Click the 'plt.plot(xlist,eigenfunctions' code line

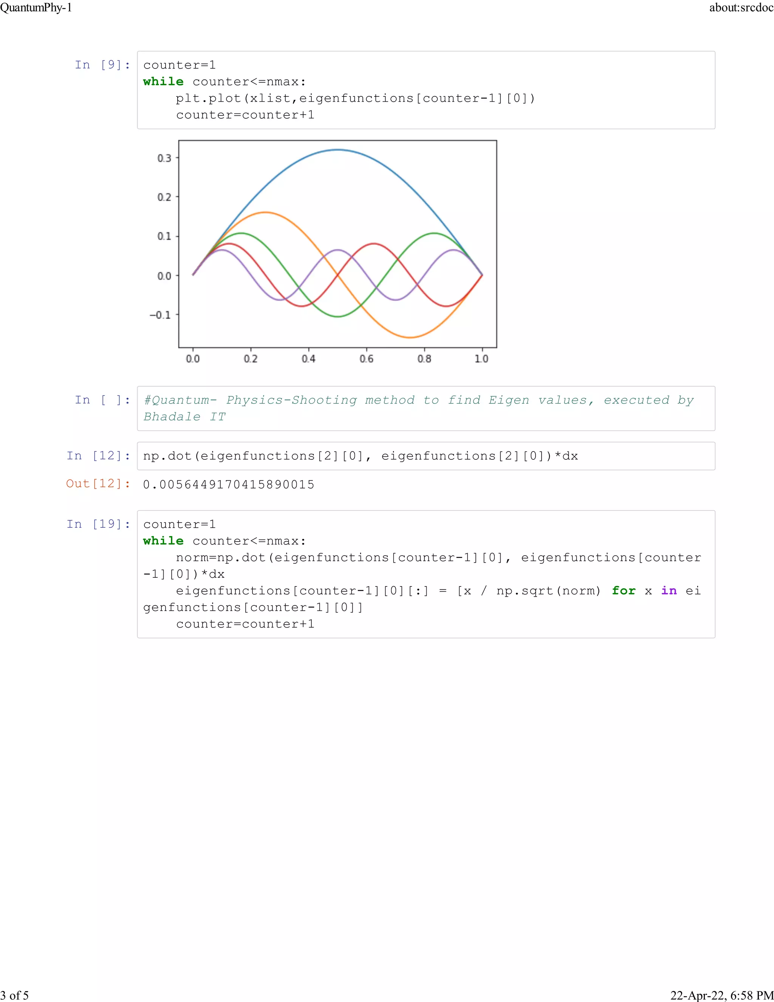click(x=355, y=98)
